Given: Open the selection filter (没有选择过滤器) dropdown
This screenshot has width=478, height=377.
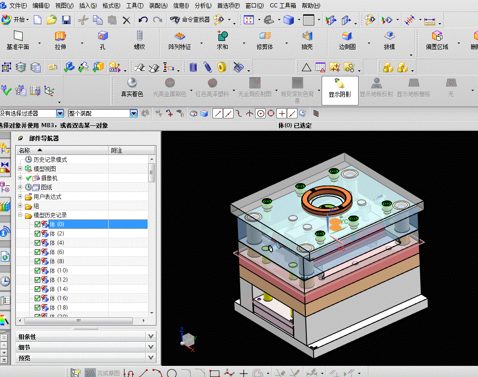Looking at the screenshot, I should point(60,114).
